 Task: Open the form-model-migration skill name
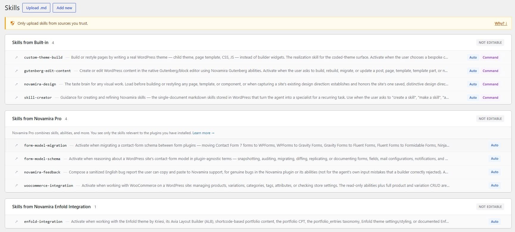click(45, 145)
